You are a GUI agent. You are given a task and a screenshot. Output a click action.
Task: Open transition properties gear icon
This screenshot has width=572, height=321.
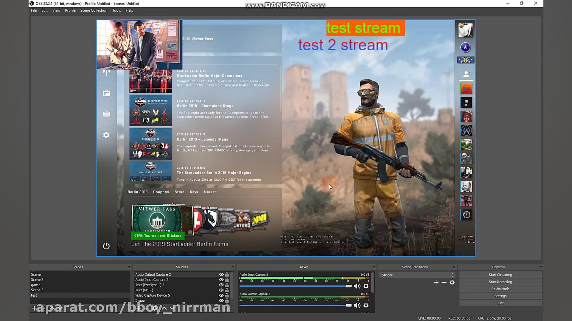click(452, 282)
